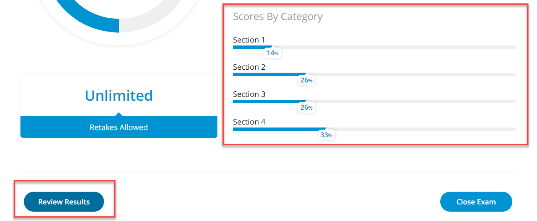Select the Section 4 progress bar
The width and height of the screenshot is (537, 221).
374,129
